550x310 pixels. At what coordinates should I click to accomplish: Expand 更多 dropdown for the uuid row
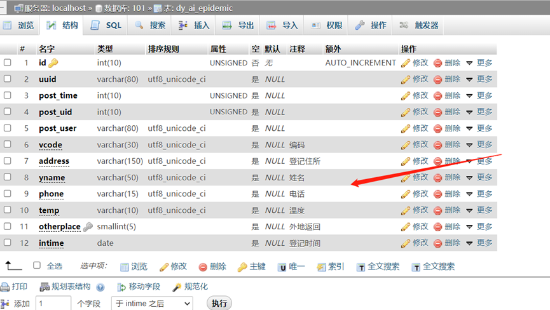point(479,79)
